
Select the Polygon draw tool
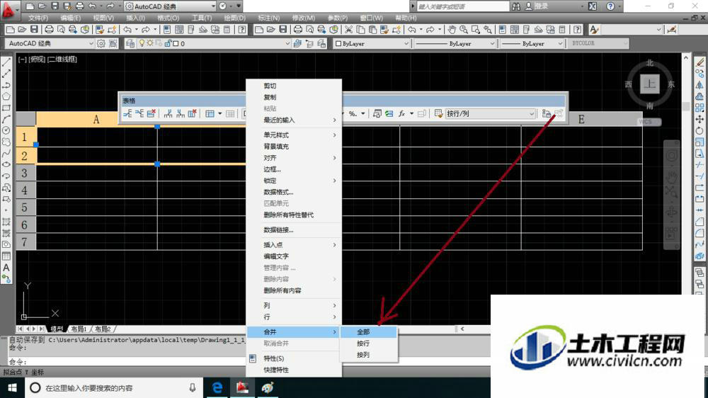[6, 96]
